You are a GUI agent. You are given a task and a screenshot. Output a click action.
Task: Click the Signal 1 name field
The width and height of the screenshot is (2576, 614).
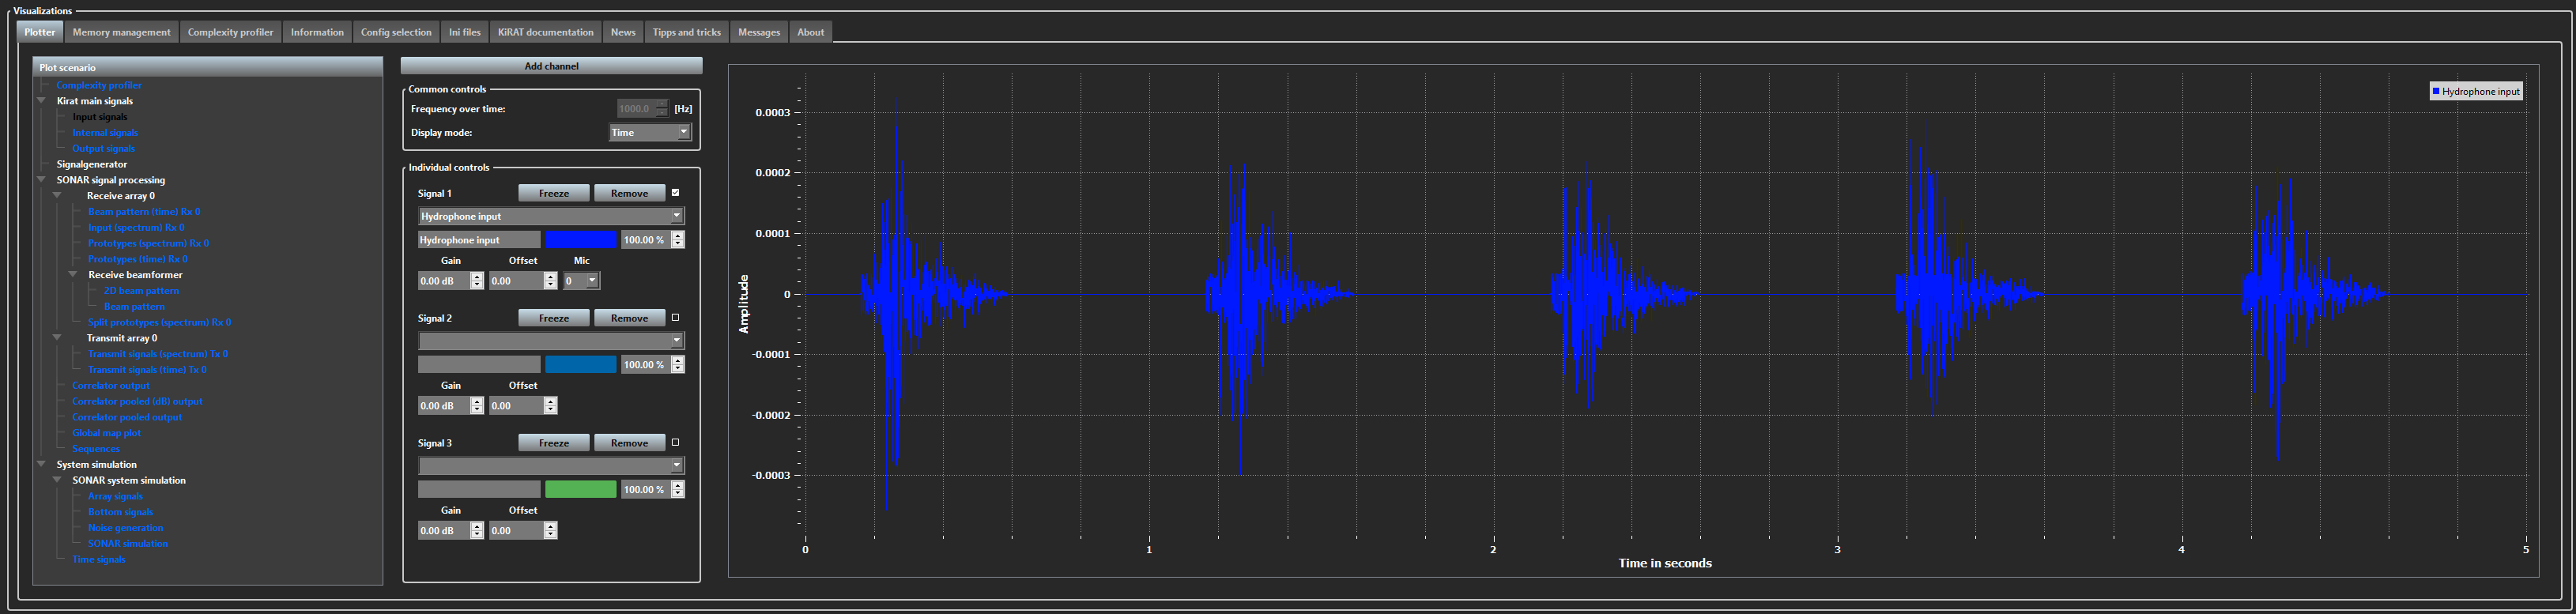pos(479,240)
